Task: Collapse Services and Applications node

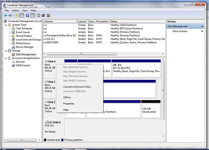Action: coord(6,58)
